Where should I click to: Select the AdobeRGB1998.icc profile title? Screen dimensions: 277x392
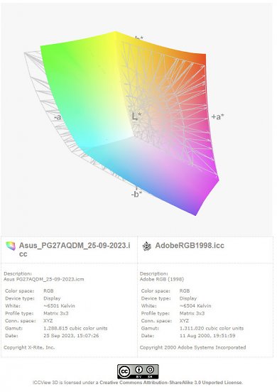coord(190,246)
